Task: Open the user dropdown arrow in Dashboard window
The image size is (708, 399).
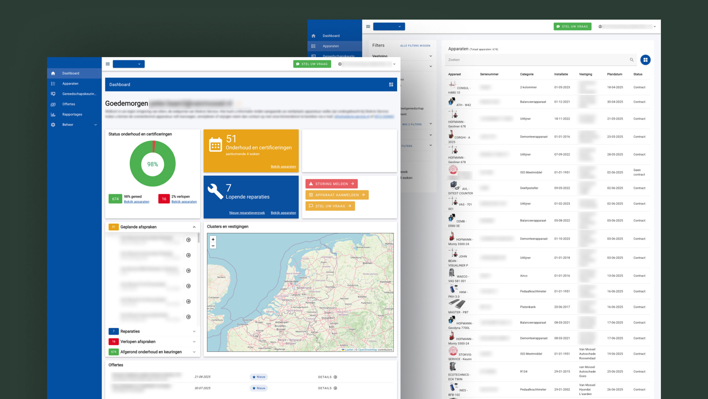Action: [x=394, y=64]
